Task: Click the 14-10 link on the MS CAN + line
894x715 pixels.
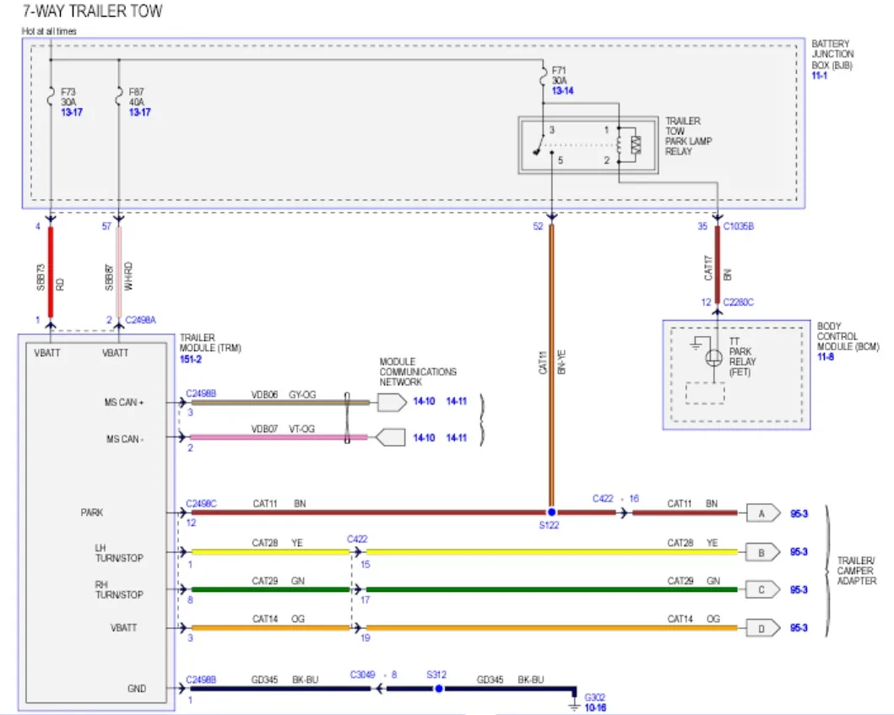Action: (424, 402)
